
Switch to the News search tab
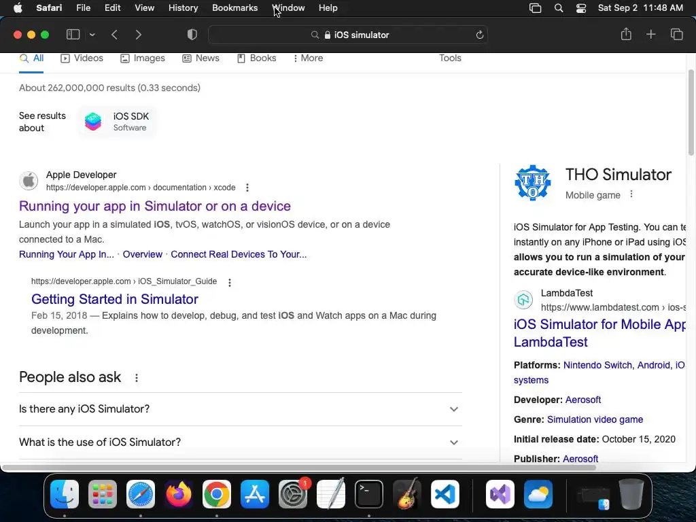coord(201,58)
